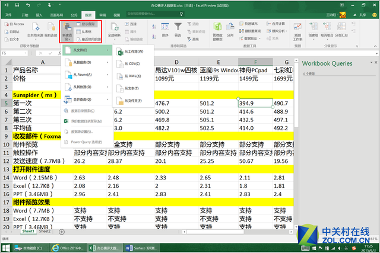Switch to 公式 (Formulas) tab
Image resolution: width=380 pixels, height=253 pixels.
coord(74,15)
